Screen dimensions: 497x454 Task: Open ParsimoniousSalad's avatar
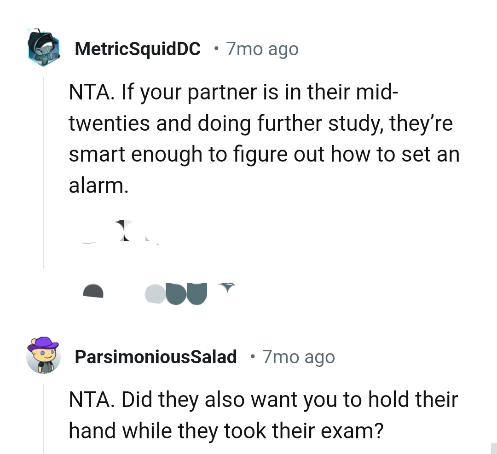(43, 357)
